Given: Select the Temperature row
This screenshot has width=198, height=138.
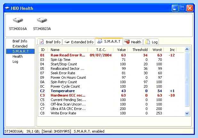Looking at the screenshot, I should 111,91.
